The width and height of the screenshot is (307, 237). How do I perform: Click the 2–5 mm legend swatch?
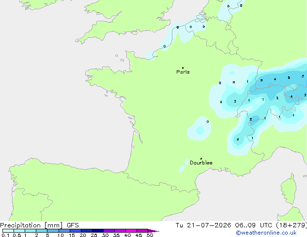pos(42,231)
